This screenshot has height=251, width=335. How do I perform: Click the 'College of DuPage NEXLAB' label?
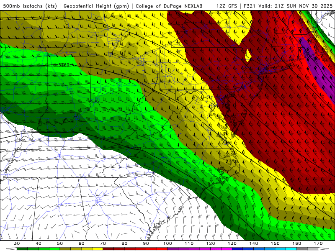click(169, 6)
